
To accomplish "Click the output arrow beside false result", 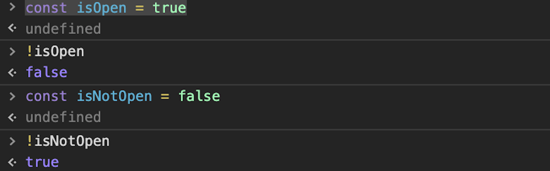I will click(x=12, y=72).
